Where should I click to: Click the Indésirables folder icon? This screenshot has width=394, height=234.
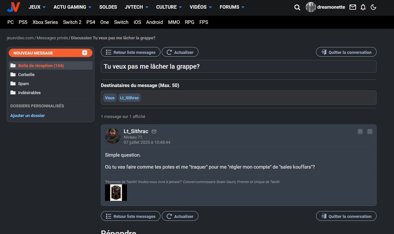click(13, 93)
